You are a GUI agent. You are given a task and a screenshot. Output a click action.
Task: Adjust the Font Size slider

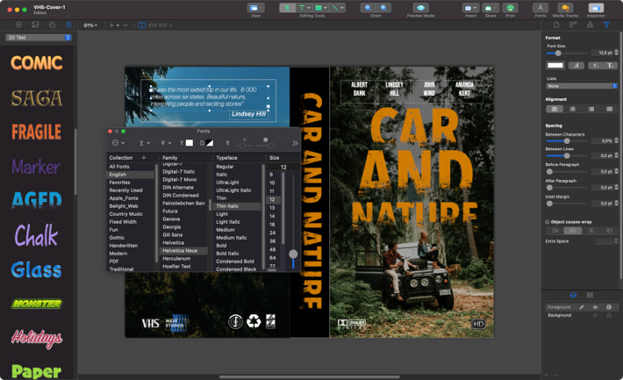click(558, 53)
